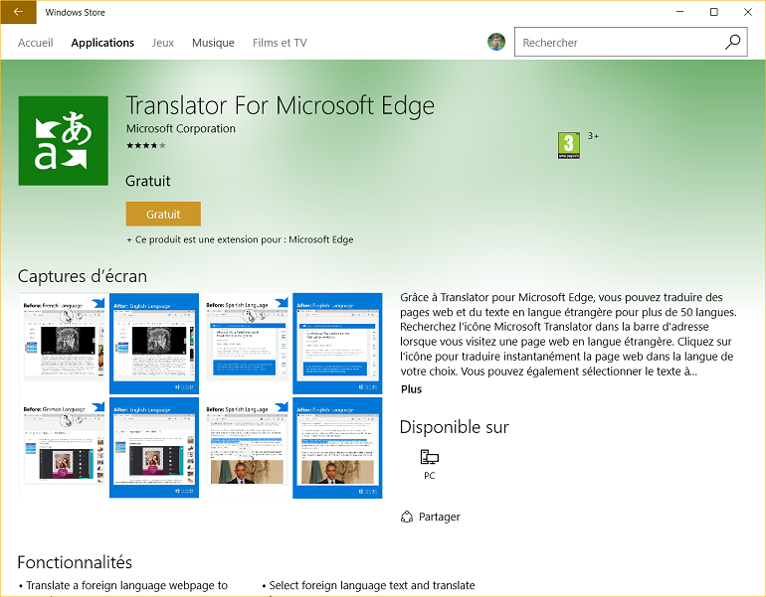
Task: Open the Before German Language screenshot
Action: [65, 447]
